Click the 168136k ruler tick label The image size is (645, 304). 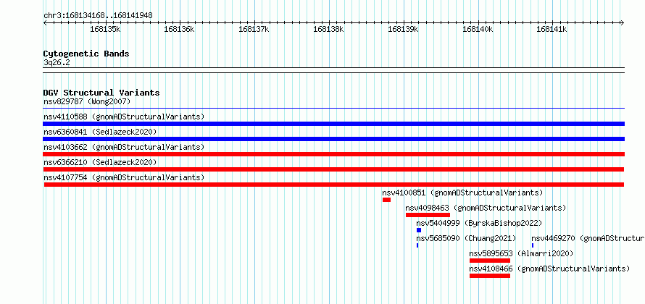[179, 29]
